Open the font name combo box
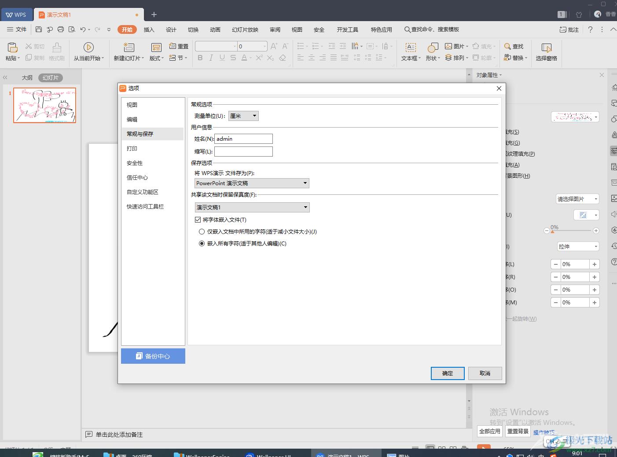This screenshot has height=457, width=617. click(x=216, y=46)
